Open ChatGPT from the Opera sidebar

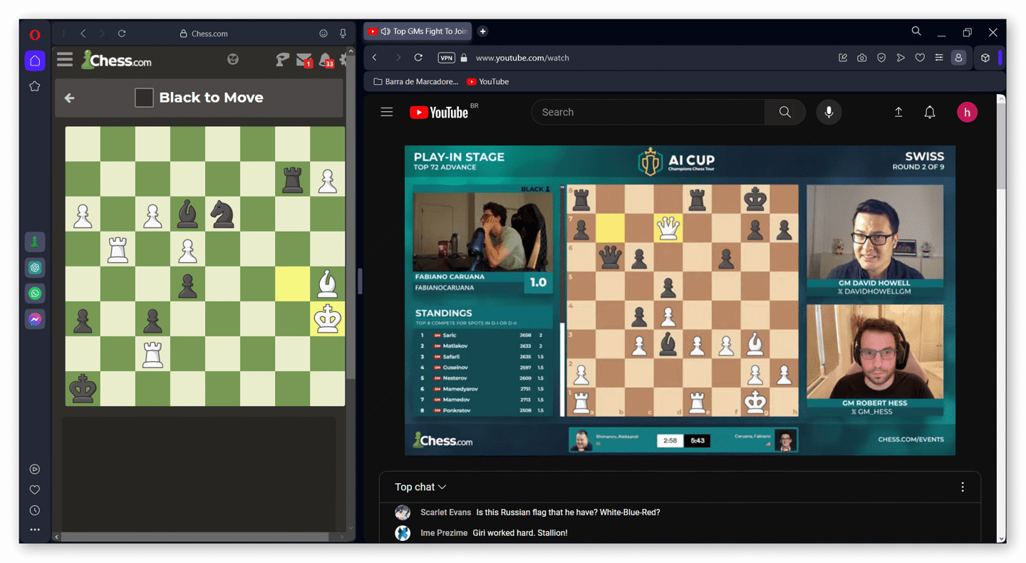coord(35,268)
